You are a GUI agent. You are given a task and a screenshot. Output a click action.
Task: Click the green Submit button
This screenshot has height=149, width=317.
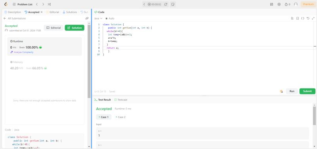(x=307, y=91)
